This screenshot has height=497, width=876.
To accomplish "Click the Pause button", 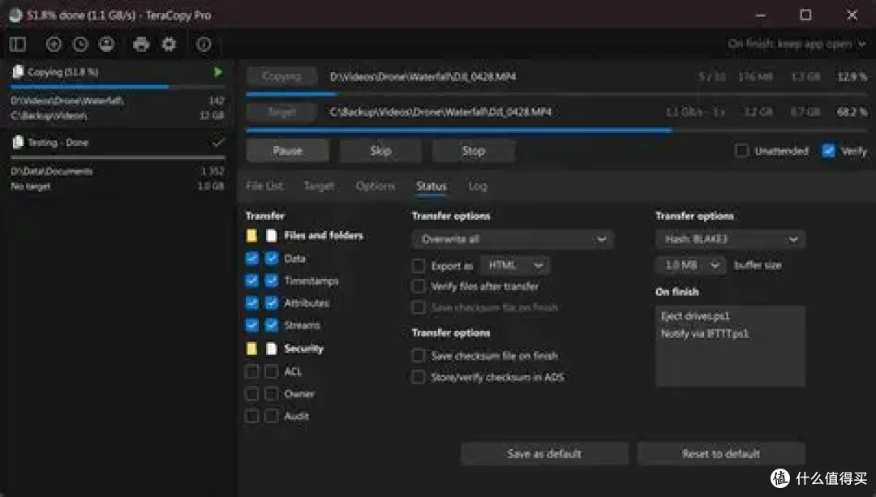I will click(287, 151).
